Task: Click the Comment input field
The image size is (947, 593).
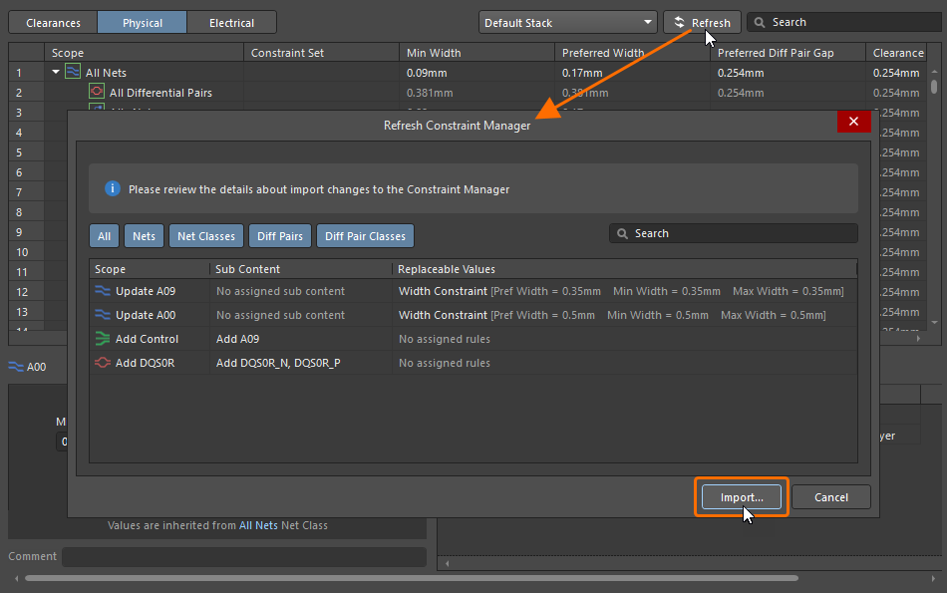Action: (x=244, y=557)
